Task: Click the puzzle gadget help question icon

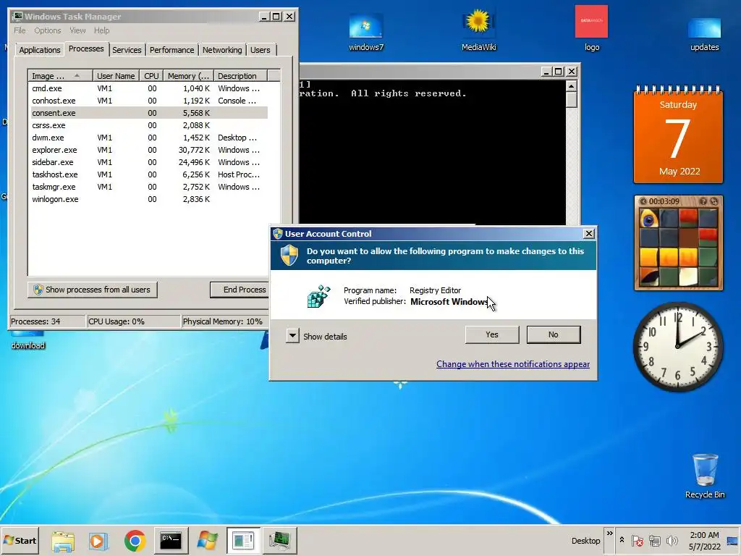Action: click(x=703, y=201)
